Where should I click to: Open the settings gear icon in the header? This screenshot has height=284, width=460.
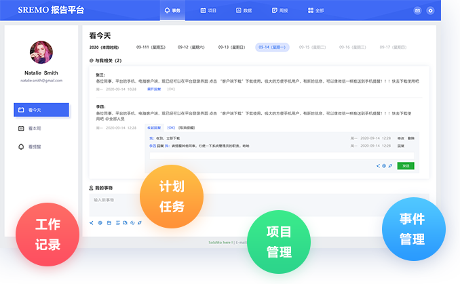click(x=430, y=11)
